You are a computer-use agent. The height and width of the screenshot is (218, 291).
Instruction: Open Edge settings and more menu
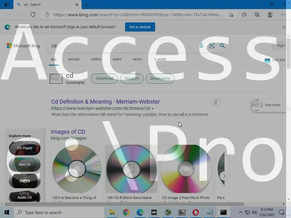point(283,14)
